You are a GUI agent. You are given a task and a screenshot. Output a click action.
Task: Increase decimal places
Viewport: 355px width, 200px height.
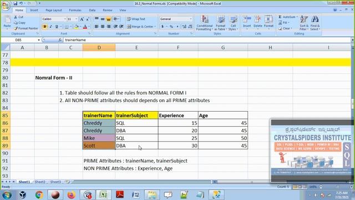click(x=184, y=27)
